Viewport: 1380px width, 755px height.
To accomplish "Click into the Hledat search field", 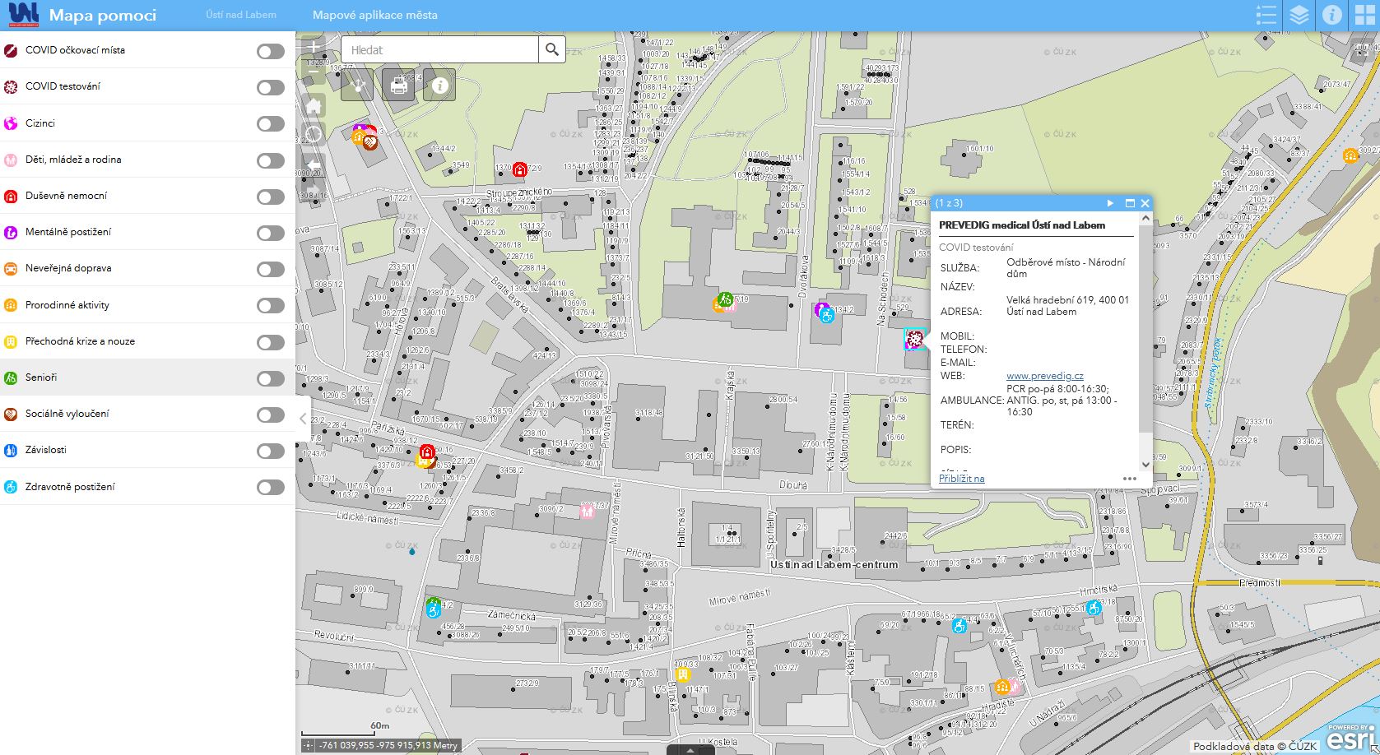I will point(440,50).
